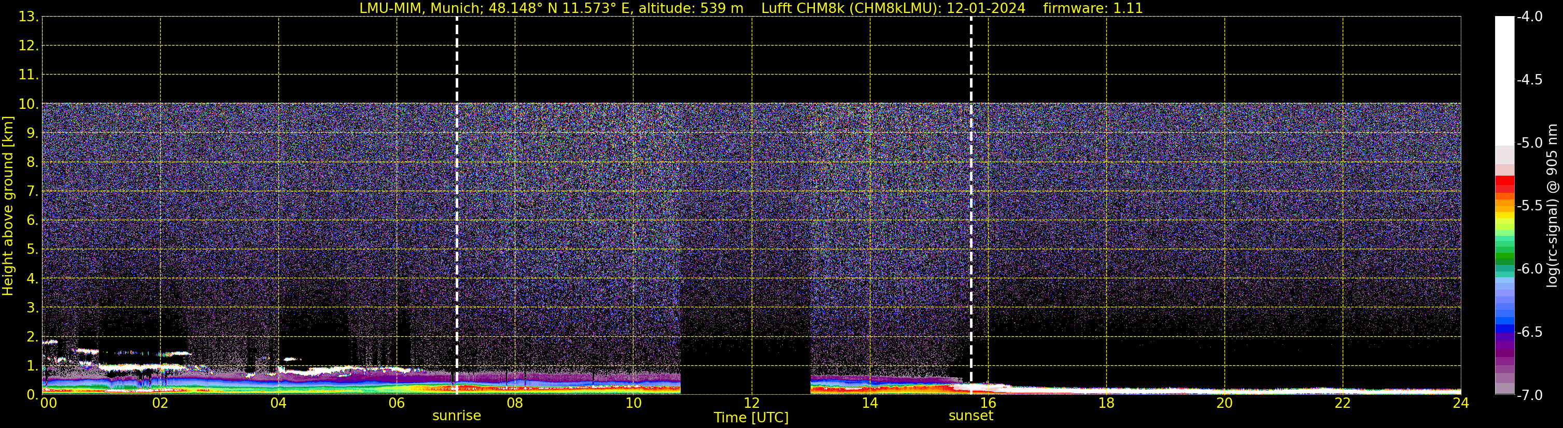Click the dark blue band of the colorbar
This screenshot has height=428, width=1563.
pos(1505,329)
